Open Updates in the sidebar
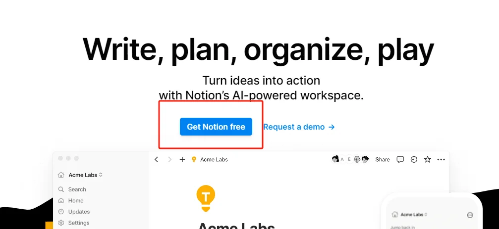 point(79,212)
